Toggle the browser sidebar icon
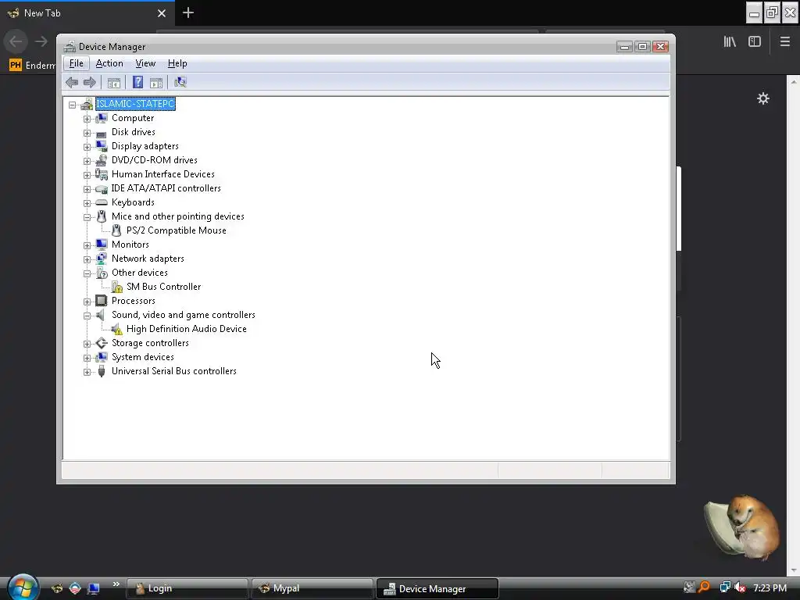The height and width of the screenshot is (600, 800). coord(755,42)
